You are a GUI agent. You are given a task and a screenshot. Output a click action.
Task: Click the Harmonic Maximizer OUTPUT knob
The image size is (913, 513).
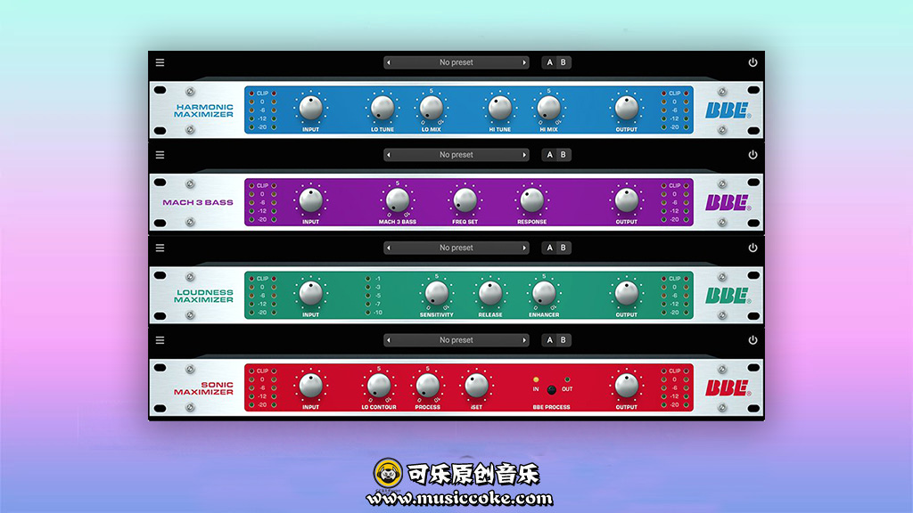click(x=627, y=108)
